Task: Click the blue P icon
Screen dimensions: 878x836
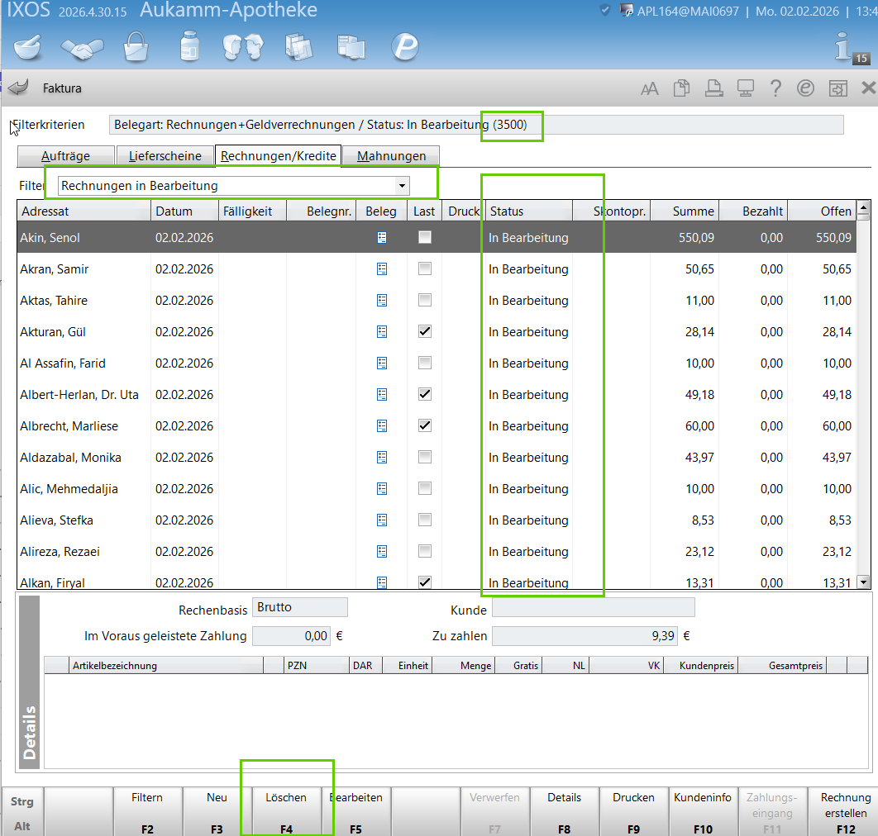Action: [404, 47]
